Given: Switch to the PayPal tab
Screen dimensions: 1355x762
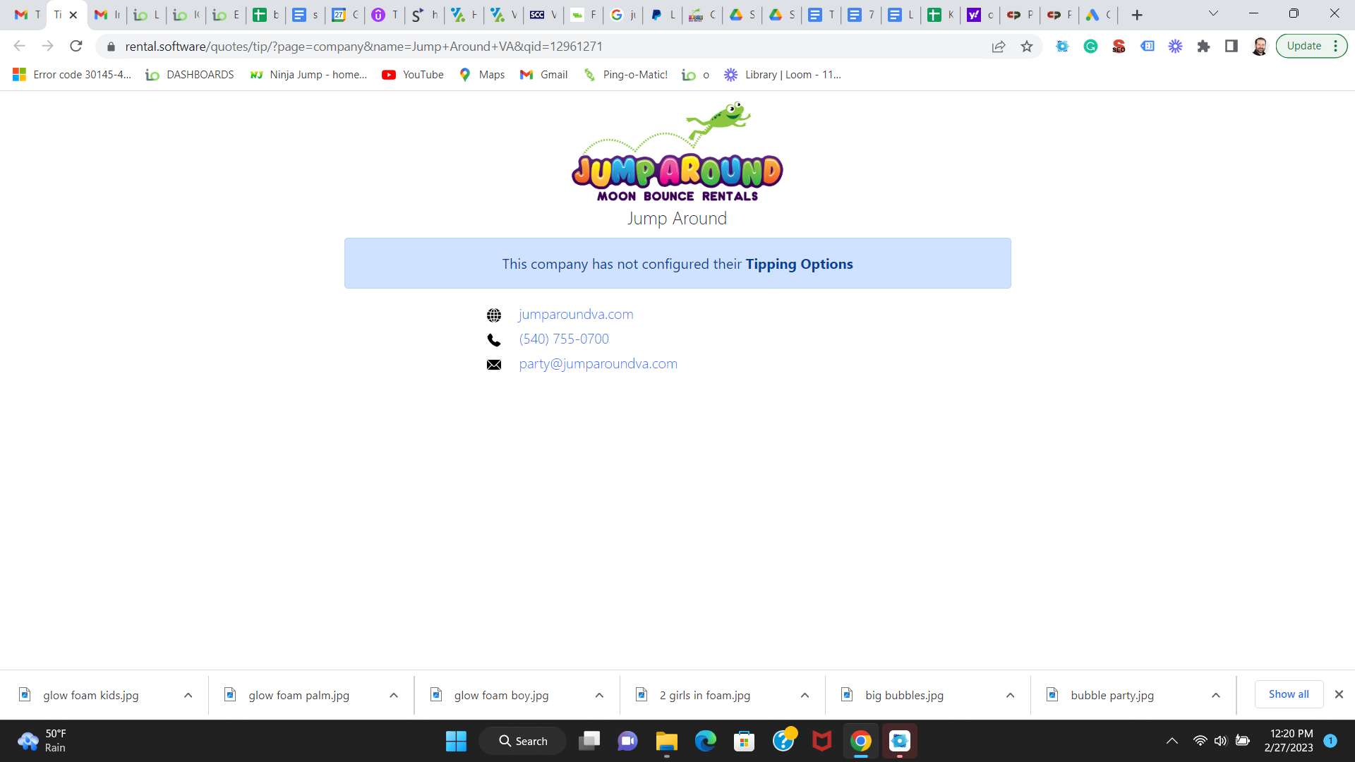Looking at the screenshot, I should click(663, 15).
